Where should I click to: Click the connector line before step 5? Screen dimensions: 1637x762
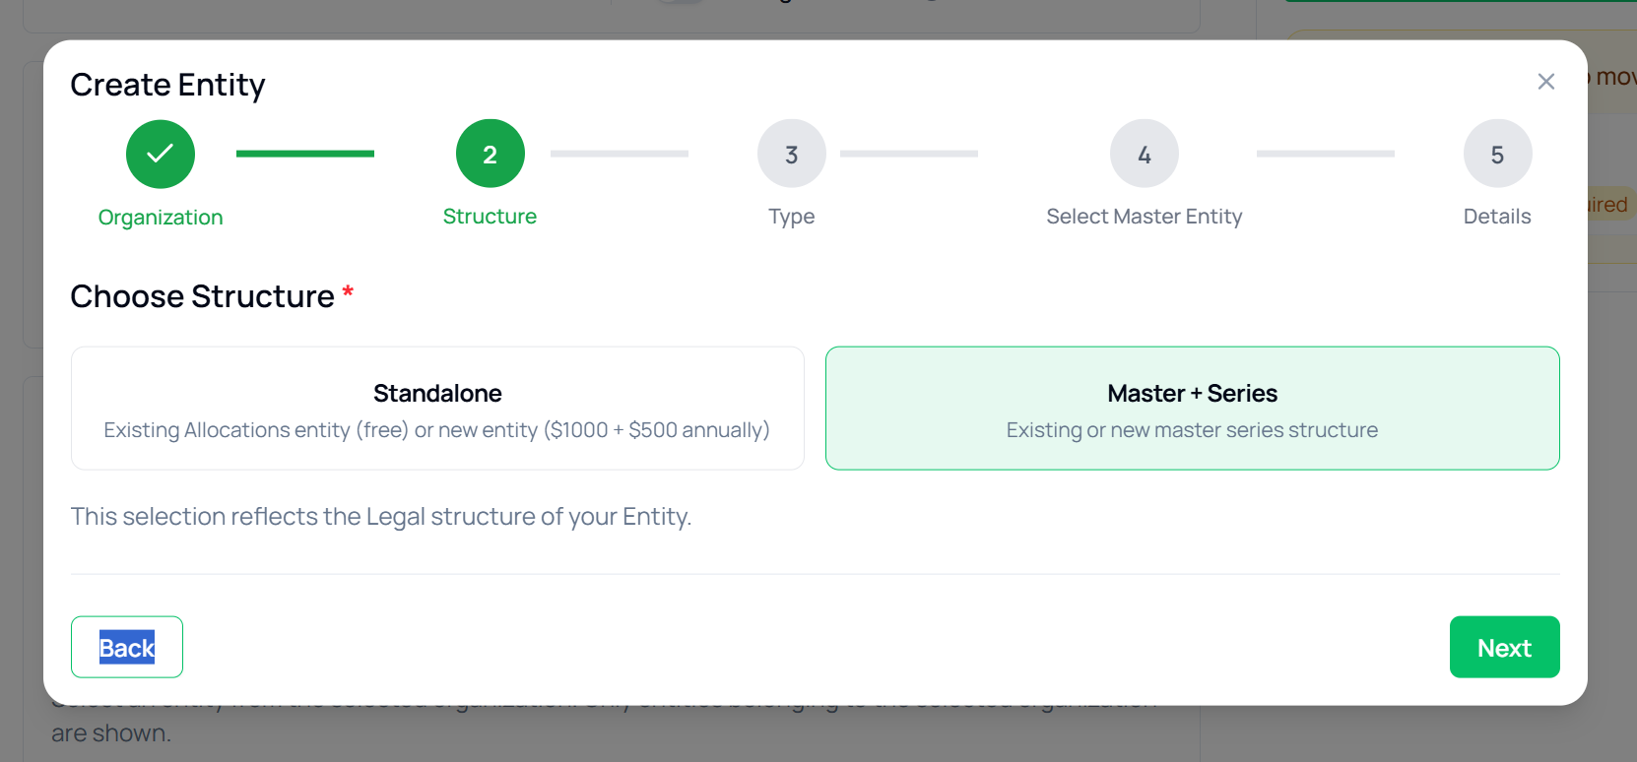[x=1325, y=154]
